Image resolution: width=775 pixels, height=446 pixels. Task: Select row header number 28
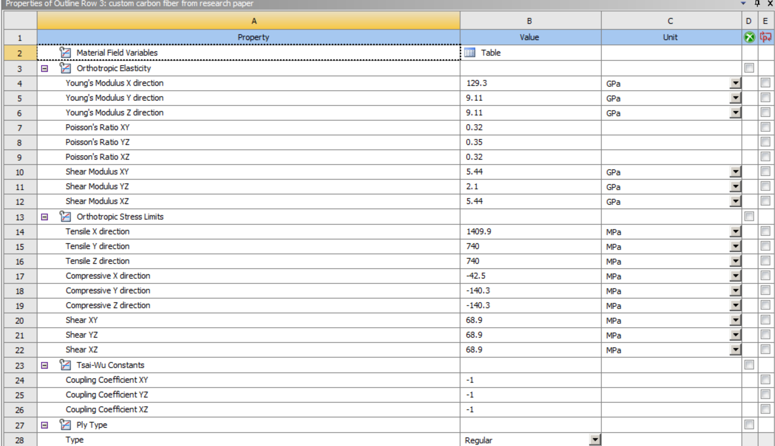point(20,440)
